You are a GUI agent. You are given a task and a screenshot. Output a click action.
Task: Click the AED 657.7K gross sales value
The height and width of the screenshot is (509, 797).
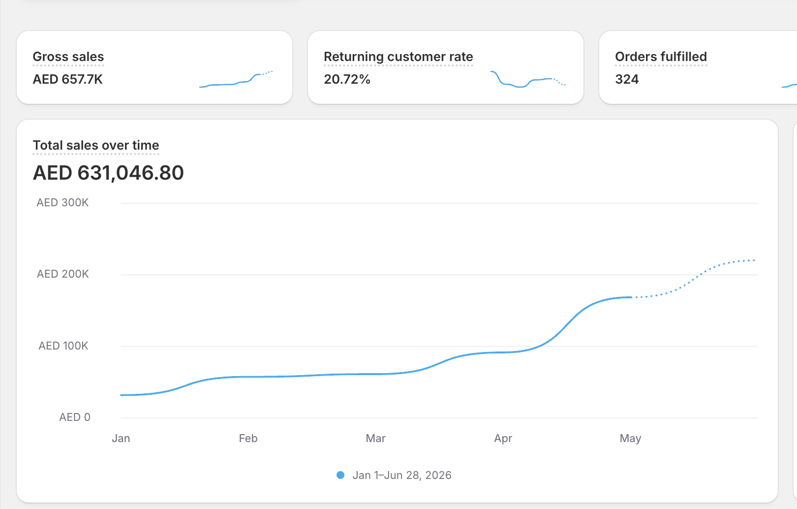point(68,79)
